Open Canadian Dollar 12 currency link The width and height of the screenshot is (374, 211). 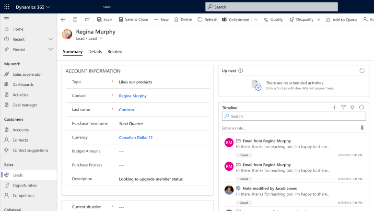click(136, 137)
